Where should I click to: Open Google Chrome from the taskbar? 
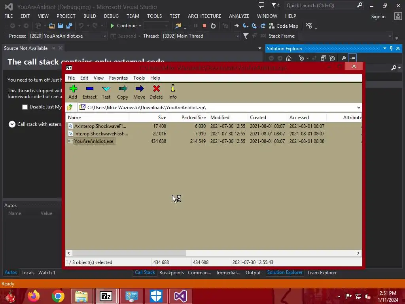click(x=58, y=296)
